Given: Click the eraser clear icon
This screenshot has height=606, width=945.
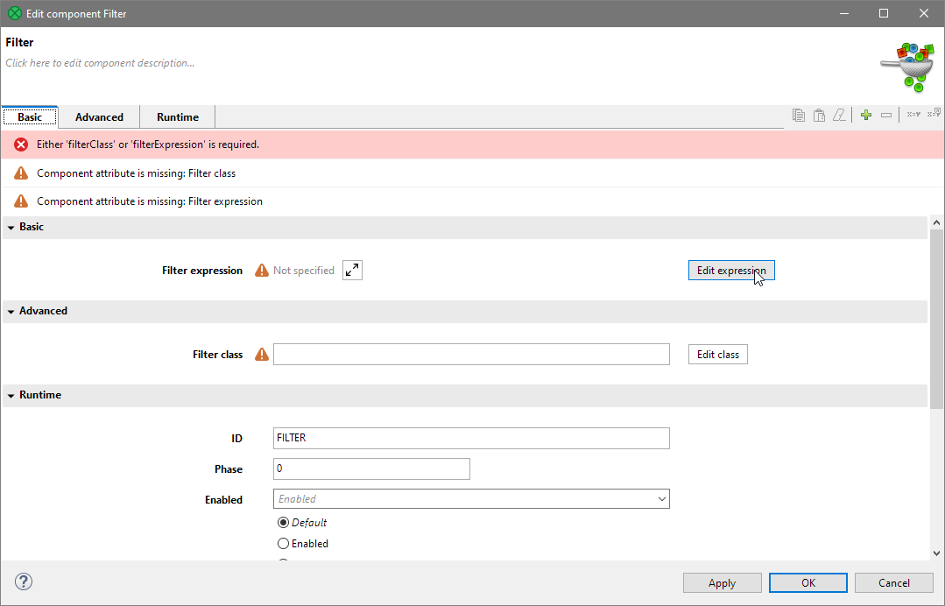Looking at the screenshot, I should point(840,115).
